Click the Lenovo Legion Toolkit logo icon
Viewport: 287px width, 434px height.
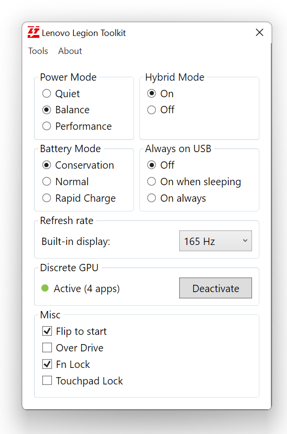click(34, 33)
